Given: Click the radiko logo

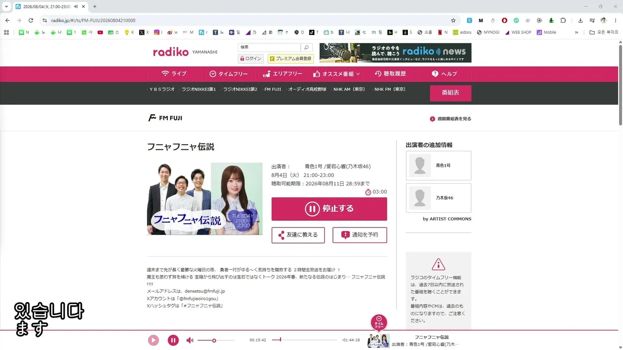Looking at the screenshot, I should pyautogui.click(x=170, y=52).
